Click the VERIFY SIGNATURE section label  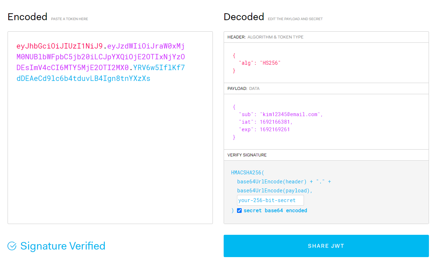pyautogui.click(x=247, y=155)
